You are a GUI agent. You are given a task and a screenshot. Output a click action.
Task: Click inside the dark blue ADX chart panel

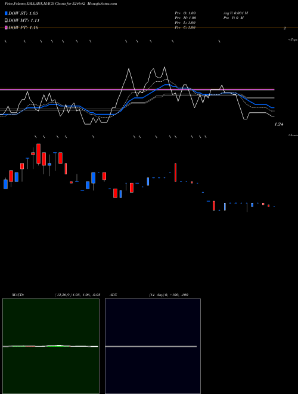pos(153,346)
